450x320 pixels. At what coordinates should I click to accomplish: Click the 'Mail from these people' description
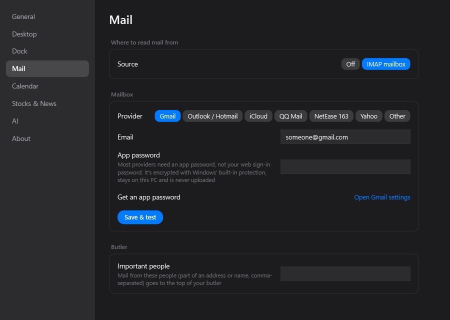point(194,279)
